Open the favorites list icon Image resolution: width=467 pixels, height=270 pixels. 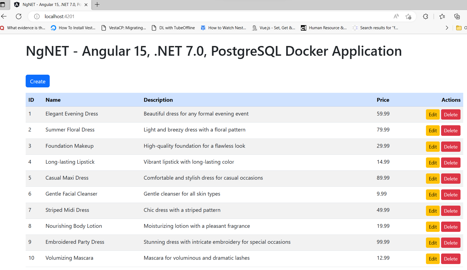tap(442, 17)
